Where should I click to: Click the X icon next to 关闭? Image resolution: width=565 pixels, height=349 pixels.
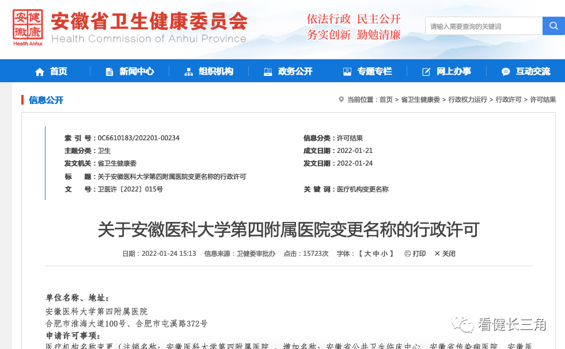[437, 254]
